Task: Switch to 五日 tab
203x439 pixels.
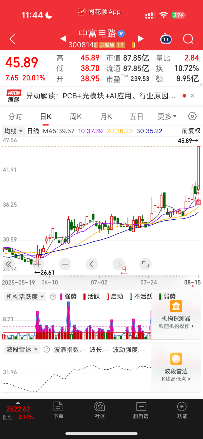Action: 136,117
